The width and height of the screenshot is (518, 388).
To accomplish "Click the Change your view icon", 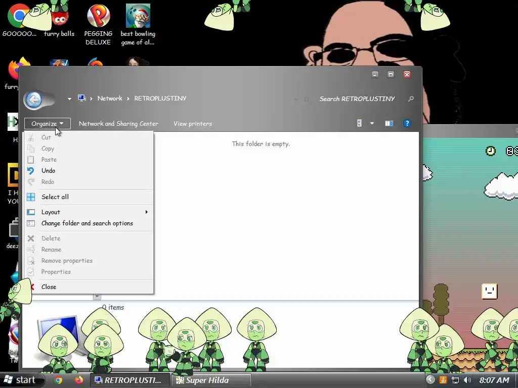I will tap(359, 123).
